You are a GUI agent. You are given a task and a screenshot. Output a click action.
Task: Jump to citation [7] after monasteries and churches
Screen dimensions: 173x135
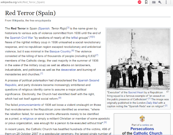pyautogui.click(x=42, y=74)
